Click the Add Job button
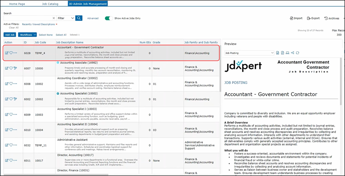345x176 pixels. click(x=10, y=35)
